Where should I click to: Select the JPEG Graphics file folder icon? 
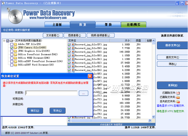[x=15, y=51]
